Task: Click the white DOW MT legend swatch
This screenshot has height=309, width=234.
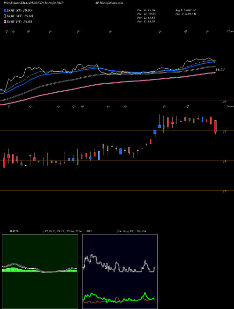Action: pos(5,16)
